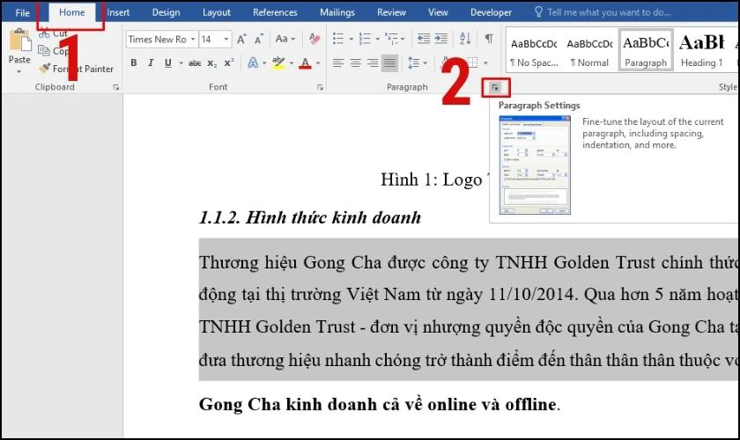The image size is (740, 440).
Task: Apply strikethrough to selected text
Action: [195, 62]
